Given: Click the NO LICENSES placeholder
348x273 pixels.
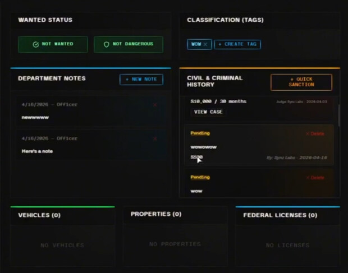Looking at the screenshot, I should [287, 246].
